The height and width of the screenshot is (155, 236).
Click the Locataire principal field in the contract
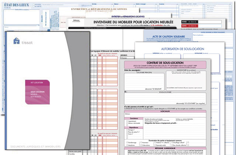144,82
